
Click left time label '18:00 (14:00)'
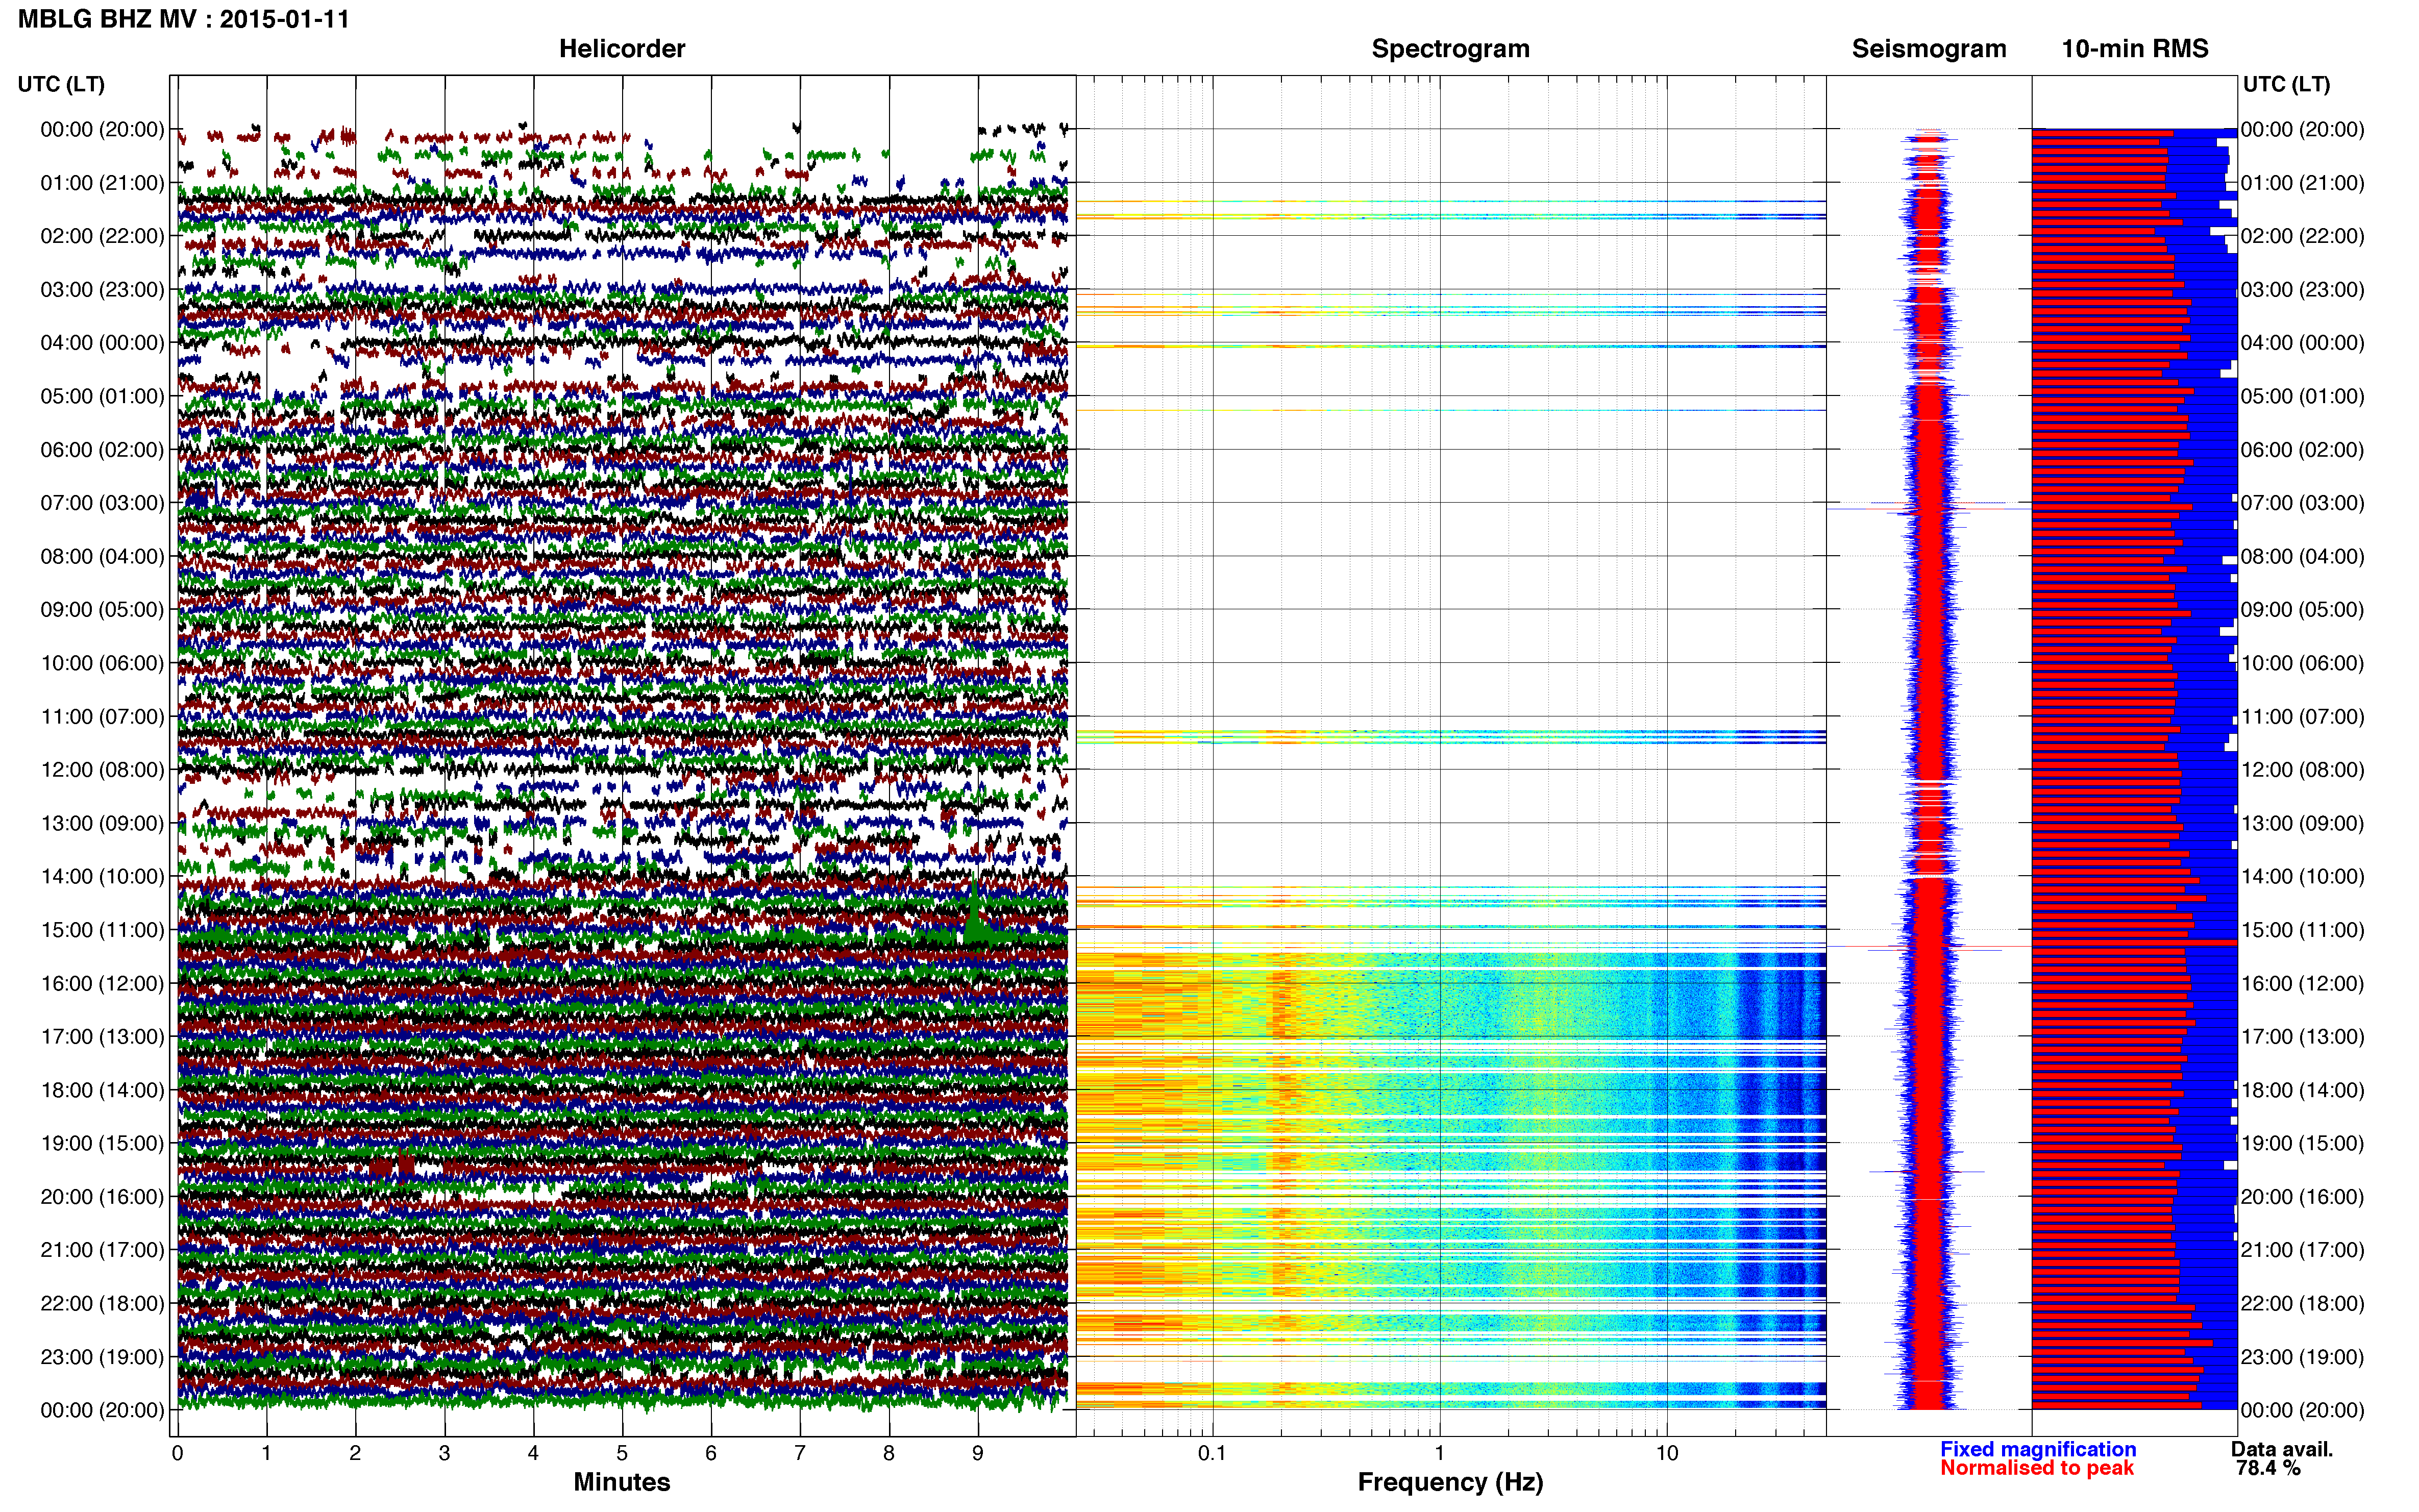point(102,1090)
